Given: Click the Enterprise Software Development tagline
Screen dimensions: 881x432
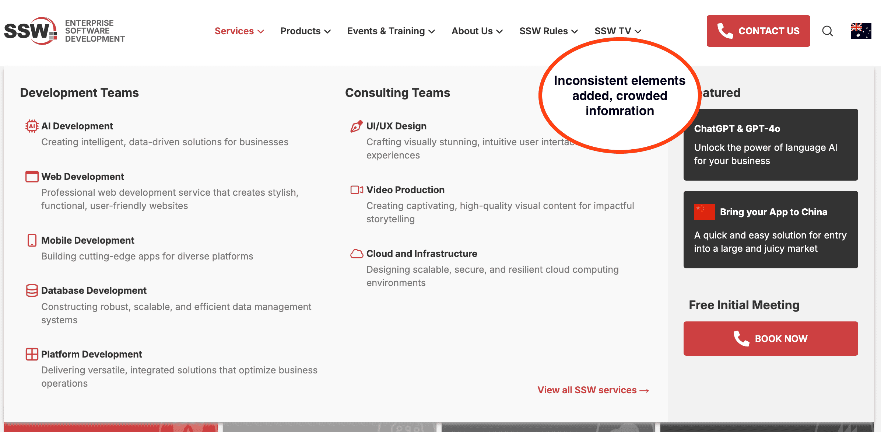Looking at the screenshot, I should 95,31.
